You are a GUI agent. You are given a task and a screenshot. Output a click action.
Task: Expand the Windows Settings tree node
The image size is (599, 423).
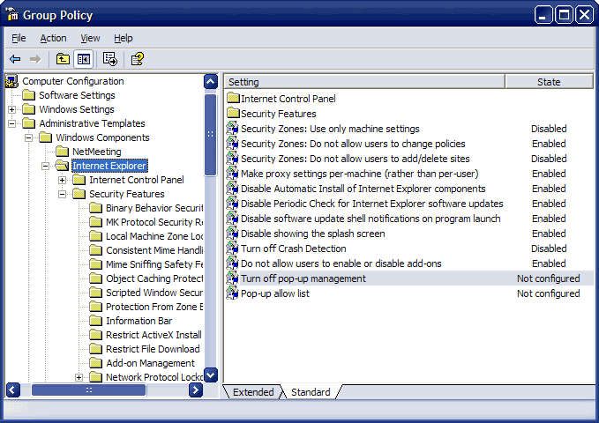pyautogui.click(x=11, y=109)
